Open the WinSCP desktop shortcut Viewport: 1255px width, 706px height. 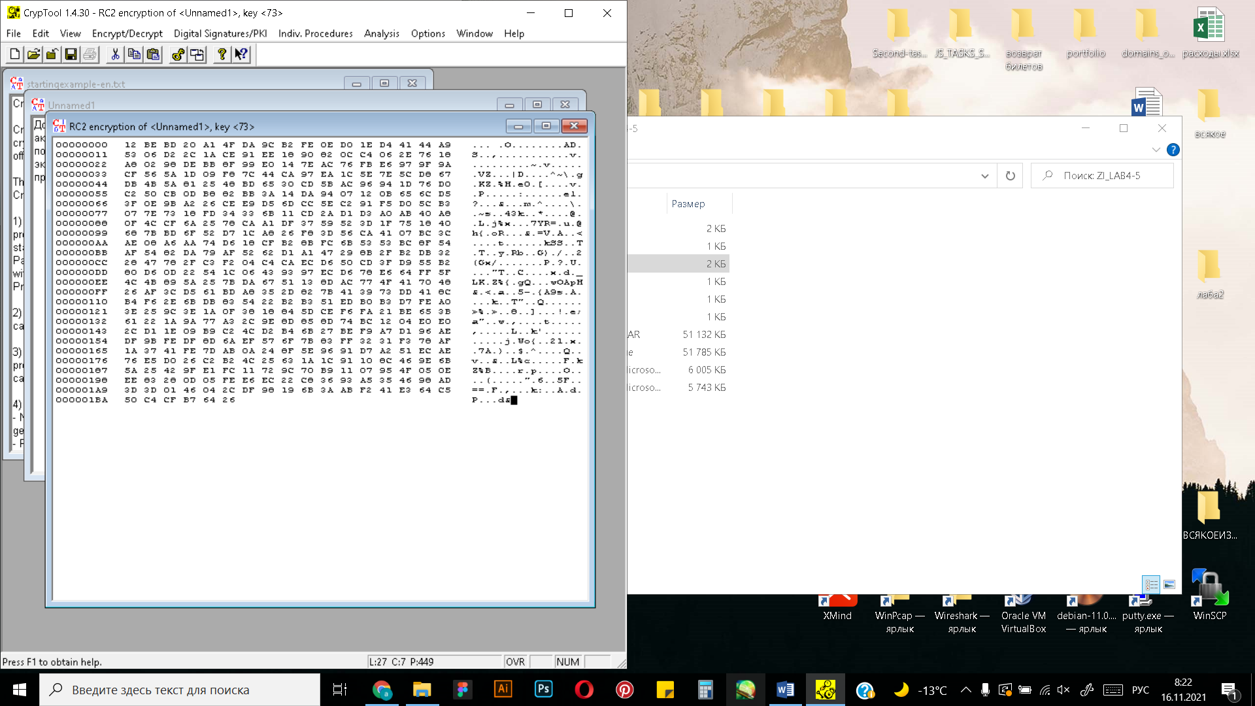(x=1210, y=594)
